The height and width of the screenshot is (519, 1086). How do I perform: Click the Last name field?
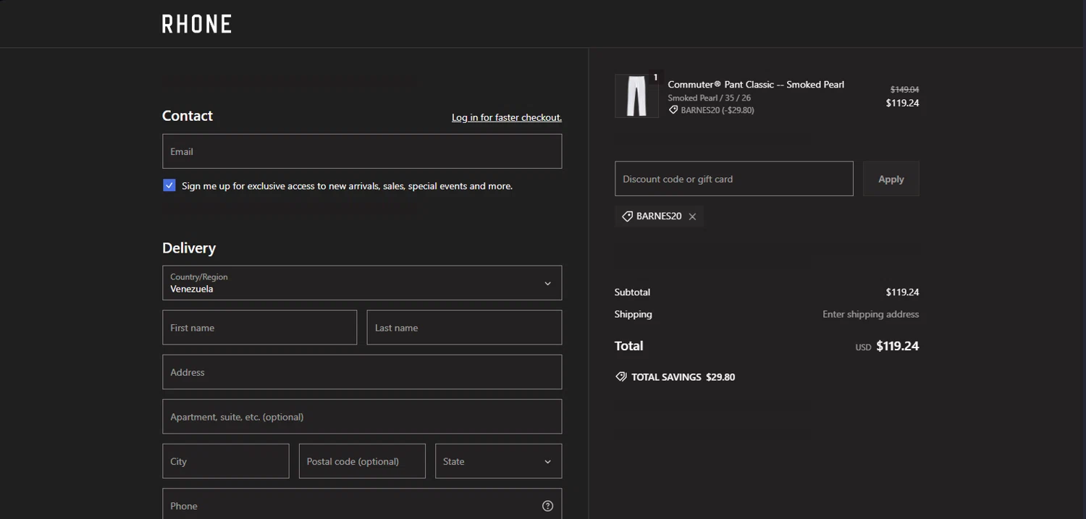[x=464, y=328]
